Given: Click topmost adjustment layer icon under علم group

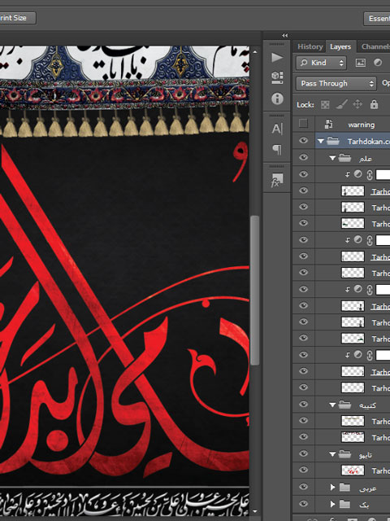Looking at the screenshot, I should pos(357,174).
